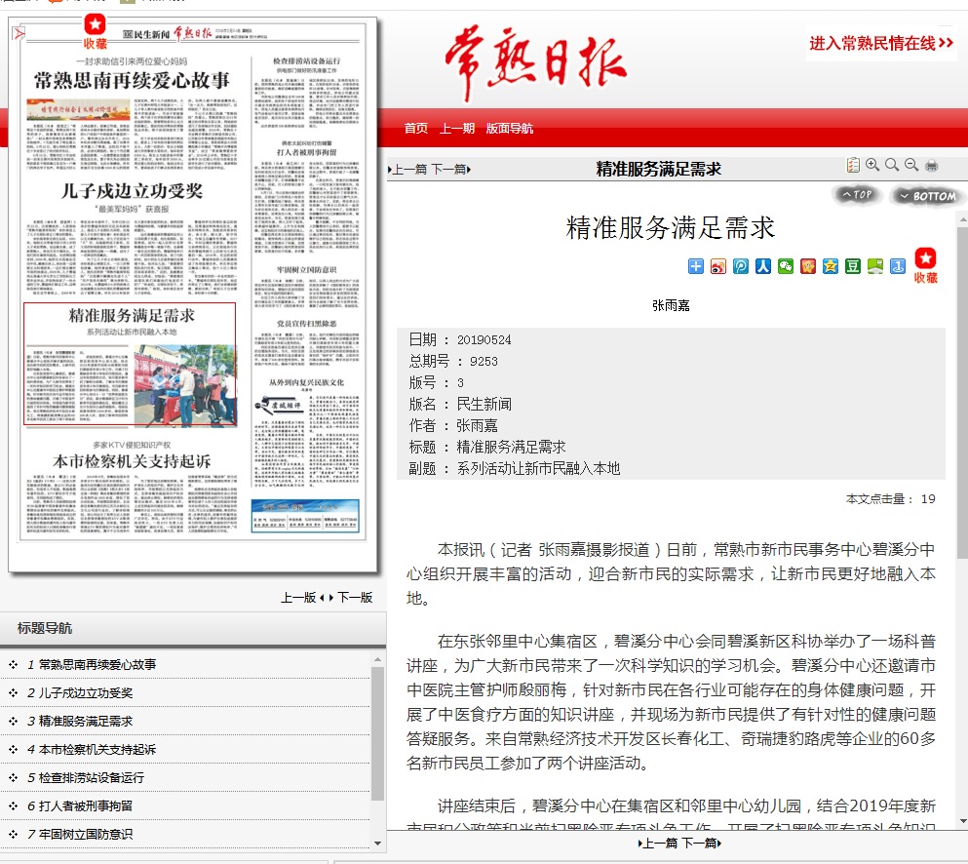Viewport: 968px width, 864px height.
Task: Click the checklist notes icon in article toolbar
Action: [853, 165]
